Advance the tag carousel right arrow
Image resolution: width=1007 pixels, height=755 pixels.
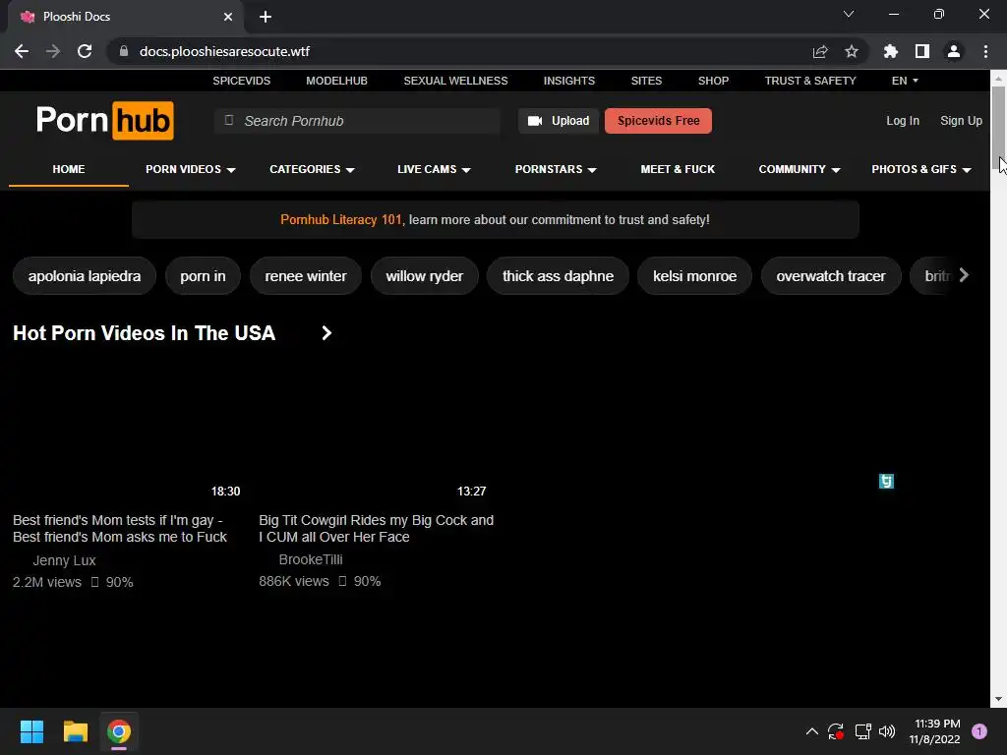click(x=964, y=275)
